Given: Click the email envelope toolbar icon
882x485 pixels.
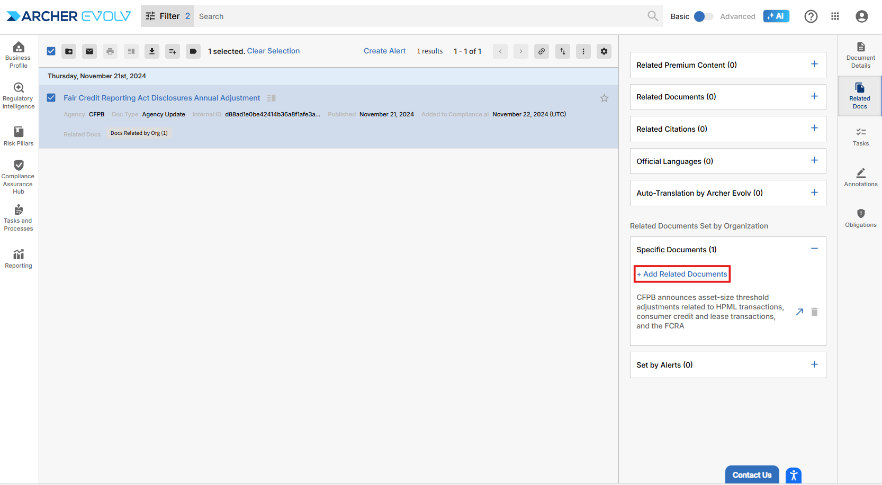Looking at the screenshot, I should (89, 51).
